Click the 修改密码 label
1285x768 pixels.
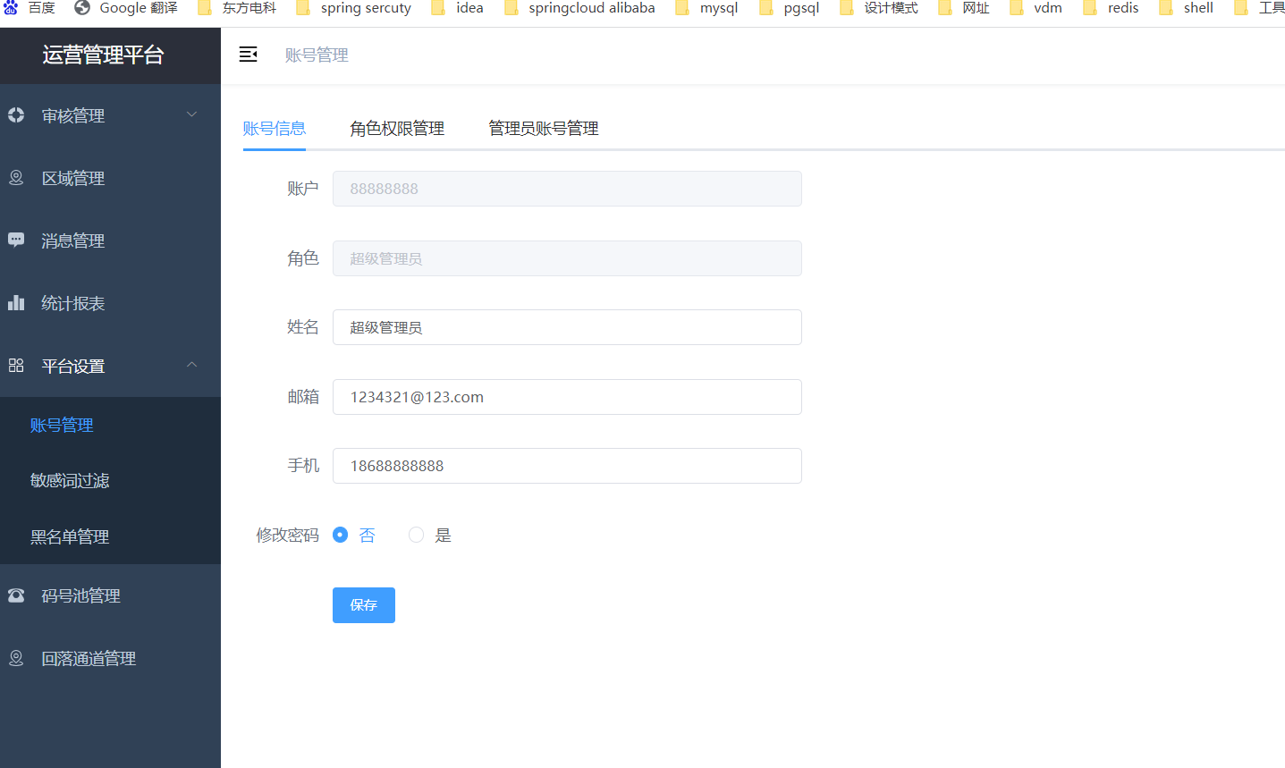coord(287,535)
